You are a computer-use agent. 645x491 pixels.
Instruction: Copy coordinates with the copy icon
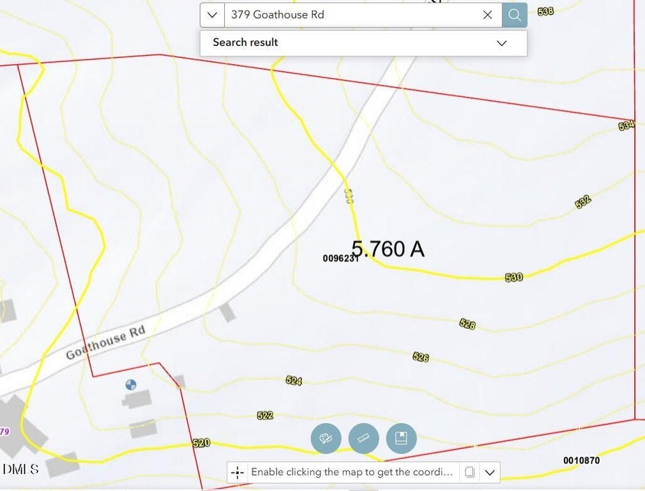(470, 472)
